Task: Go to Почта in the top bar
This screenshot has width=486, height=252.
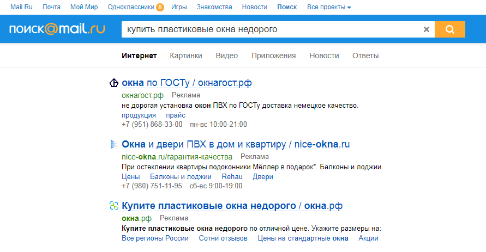Action: (x=52, y=7)
